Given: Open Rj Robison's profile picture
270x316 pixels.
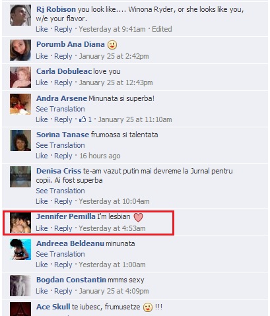Looking at the screenshot, I should [x=20, y=15].
